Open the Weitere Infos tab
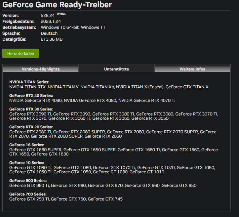This screenshot has width=239, height=217. coord(192,69)
